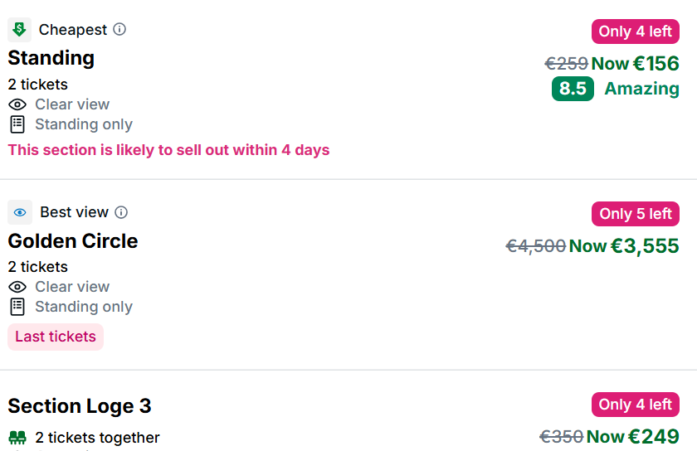Click the Golden Circle Clear view eye icon
The width and height of the screenshot is (697, 451).
(x=17, y=287)
